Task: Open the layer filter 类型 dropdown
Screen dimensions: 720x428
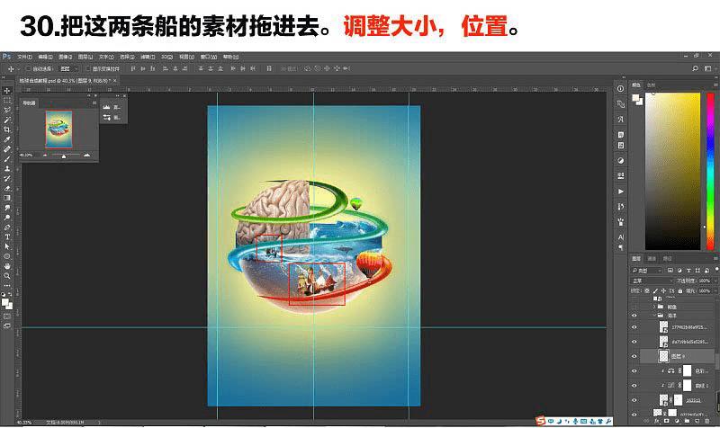Action: [646, 271]
